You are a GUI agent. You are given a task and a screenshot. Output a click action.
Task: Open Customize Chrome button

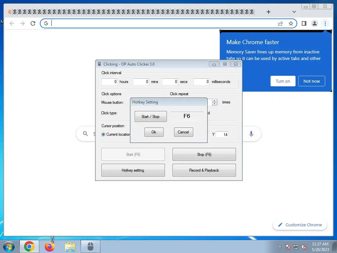(300, 225)
